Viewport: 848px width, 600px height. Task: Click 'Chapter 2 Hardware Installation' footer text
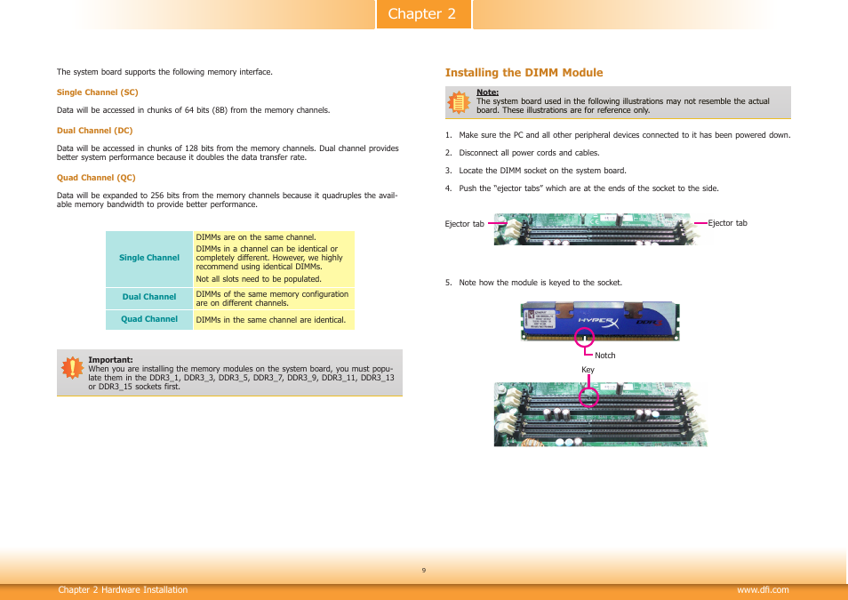tap(123, 589)
